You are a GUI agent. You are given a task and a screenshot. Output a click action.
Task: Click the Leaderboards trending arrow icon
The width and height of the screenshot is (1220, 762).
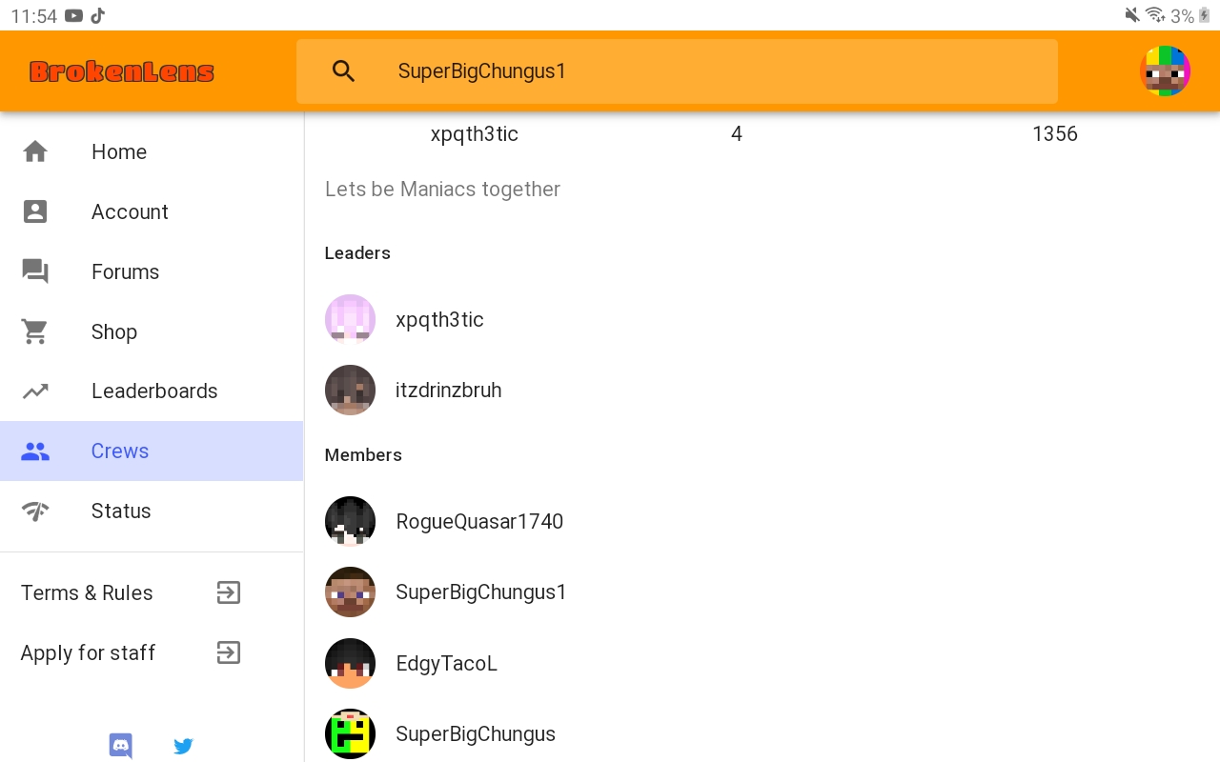pos(35,391)
